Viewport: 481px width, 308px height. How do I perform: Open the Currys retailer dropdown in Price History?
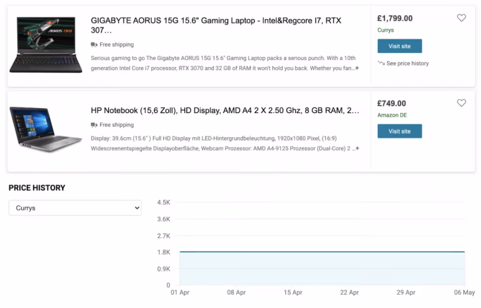point(75,208)
